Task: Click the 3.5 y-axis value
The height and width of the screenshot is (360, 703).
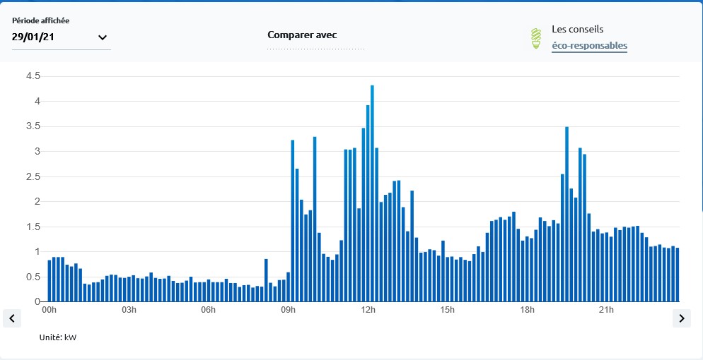Action: [34, 126]
